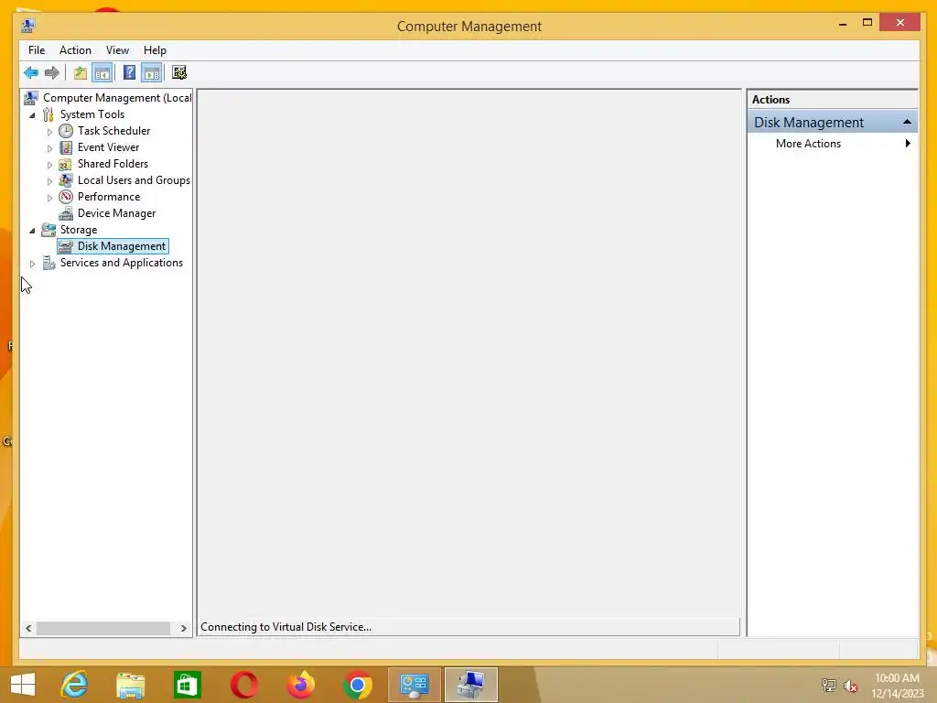Expand the Task Scheduler node

tap(49, 132)
